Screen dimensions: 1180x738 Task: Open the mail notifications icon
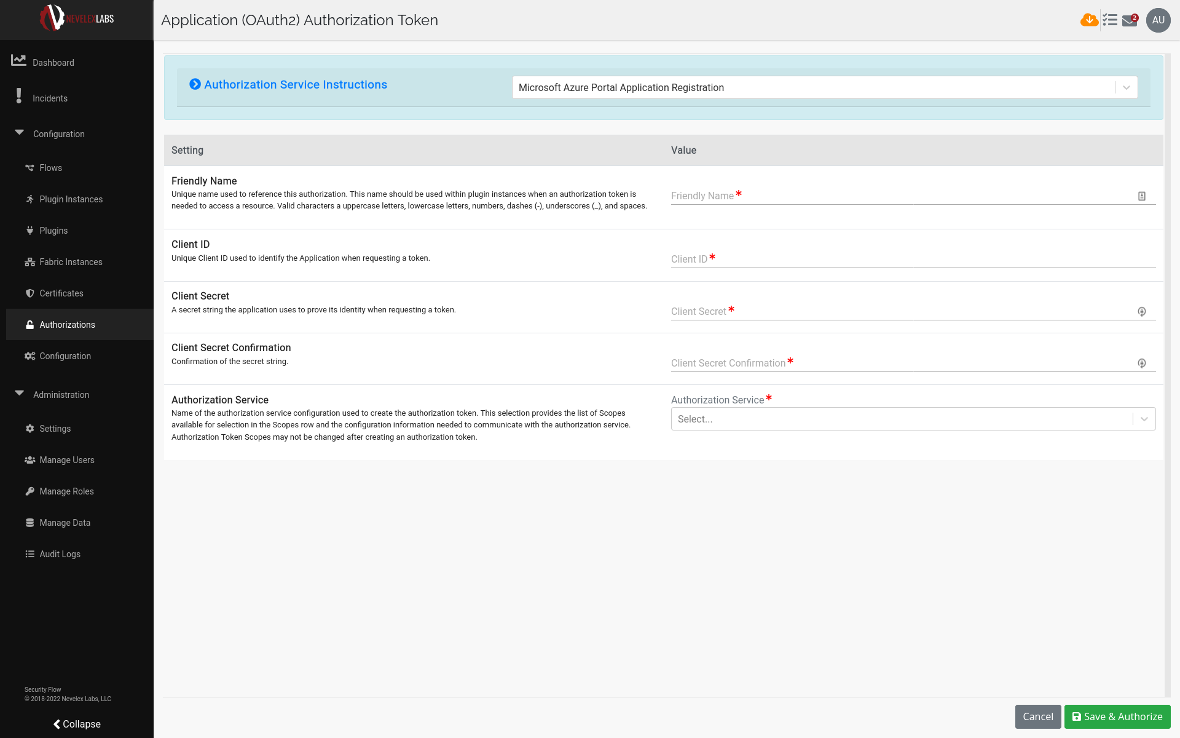(x=1130, y=20)
